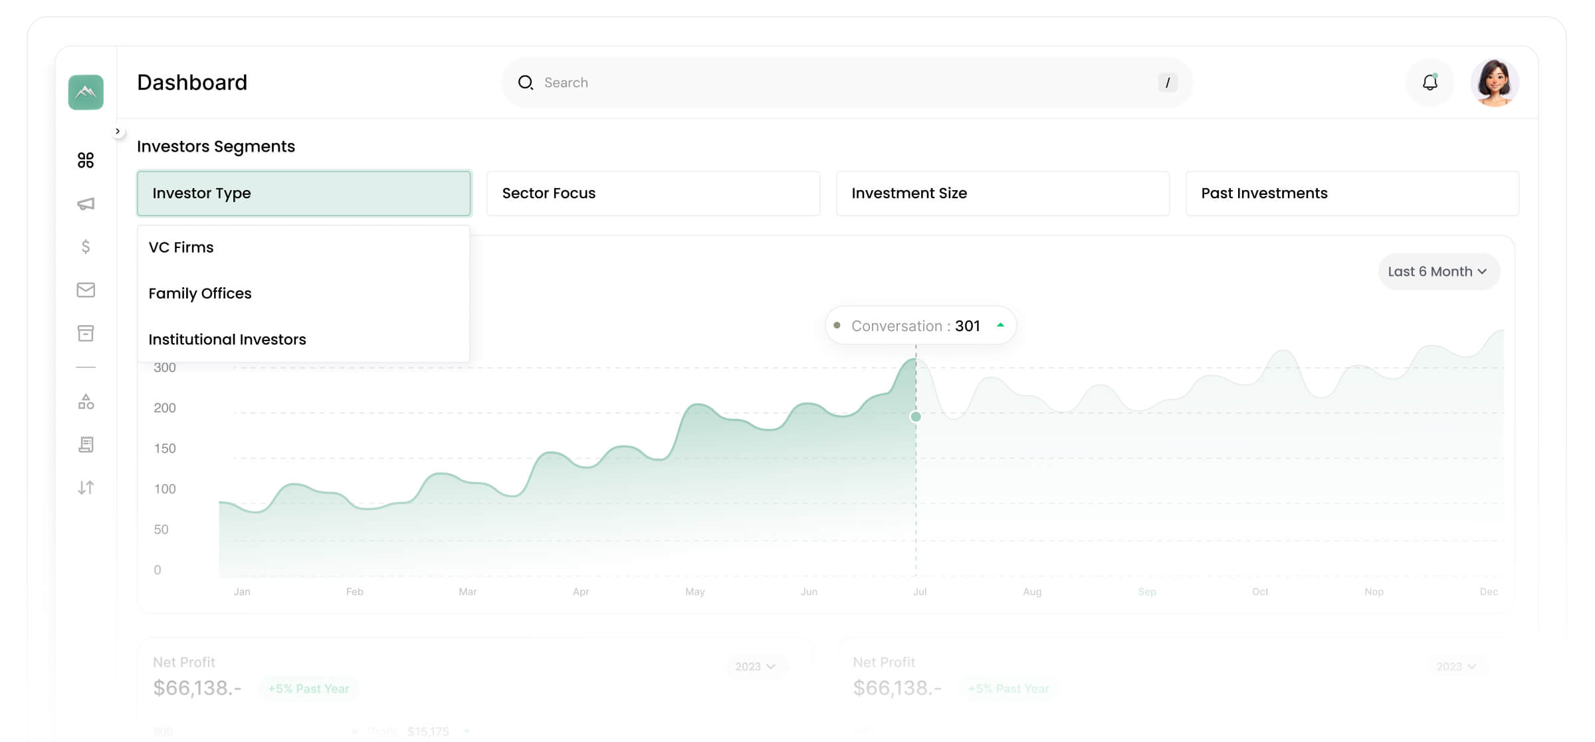The image size is (1595, 742).
Task: Click the chart data point at Jul
Action: coord(916,417)
